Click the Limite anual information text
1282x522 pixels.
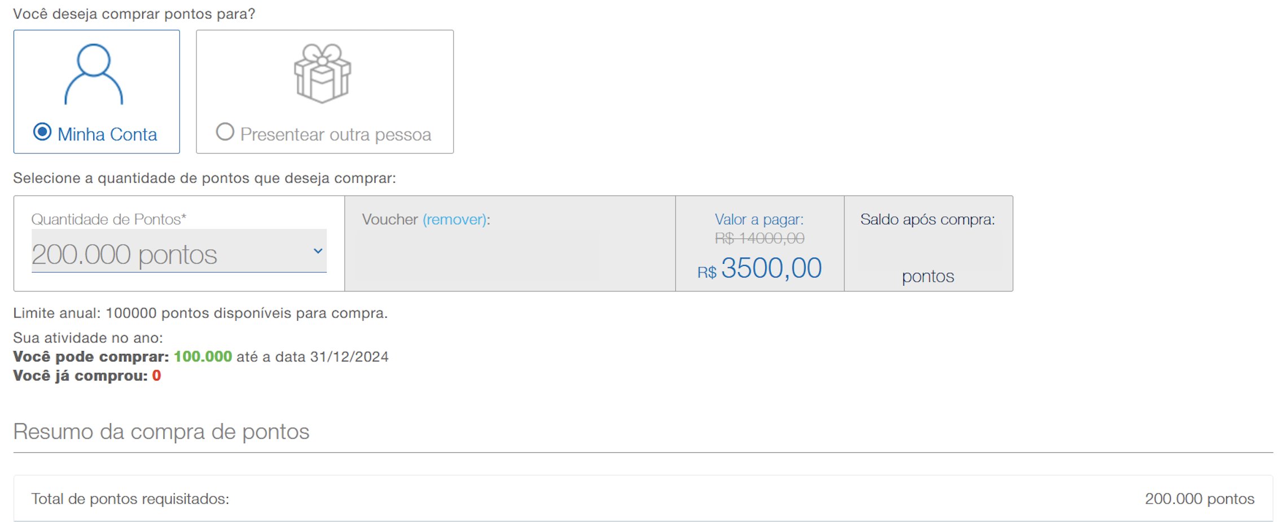pos(200,313)
